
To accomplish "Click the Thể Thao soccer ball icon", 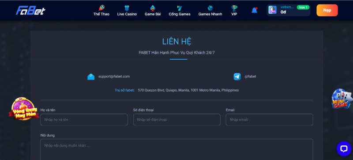I will coord(101,8).
